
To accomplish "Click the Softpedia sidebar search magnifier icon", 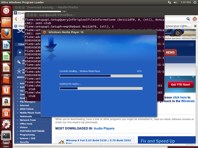I will point(19,62).
